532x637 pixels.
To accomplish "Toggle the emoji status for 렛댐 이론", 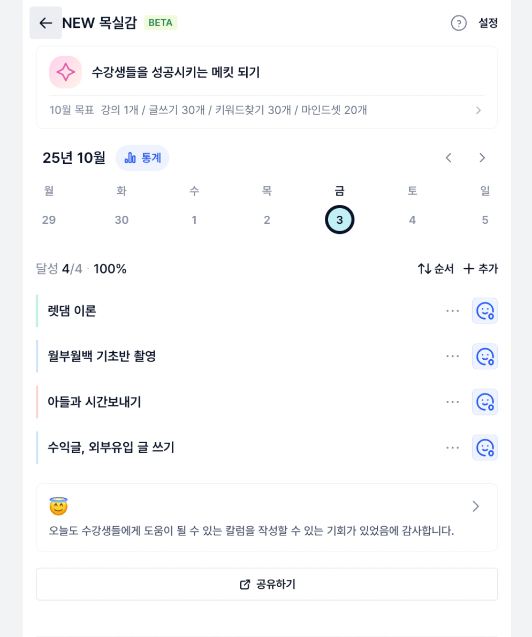I will (485, 311).
